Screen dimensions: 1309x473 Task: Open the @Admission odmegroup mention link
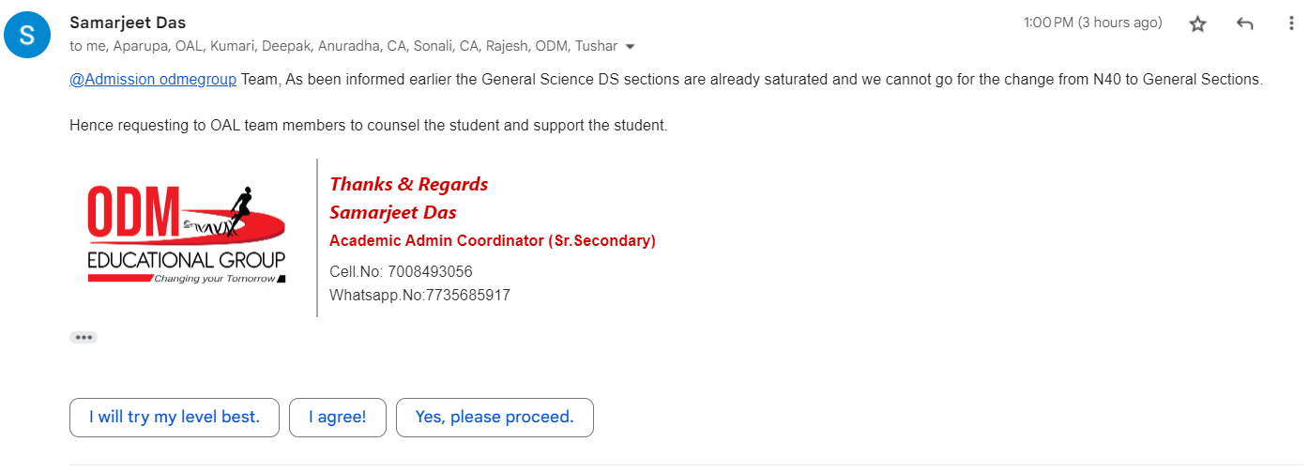[153, 80]
